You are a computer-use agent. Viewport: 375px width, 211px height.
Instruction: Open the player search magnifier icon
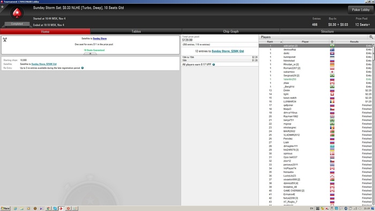371,37
